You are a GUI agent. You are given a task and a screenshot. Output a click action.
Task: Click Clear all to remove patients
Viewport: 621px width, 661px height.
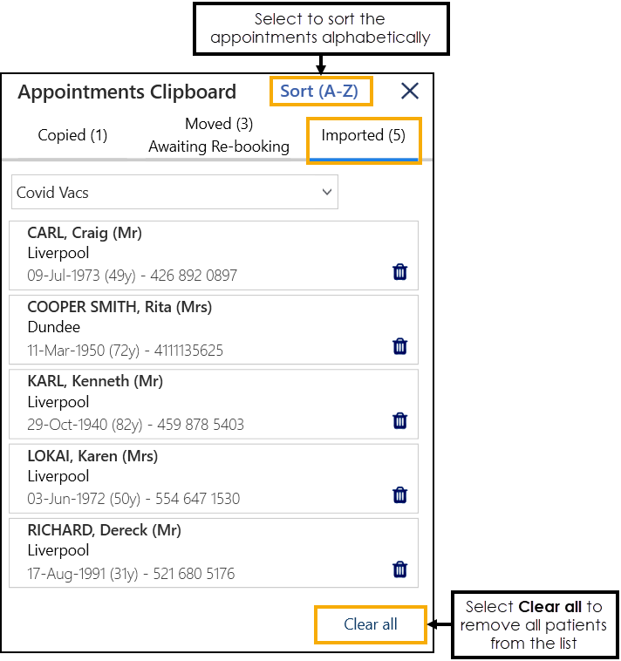click(371, 624)
